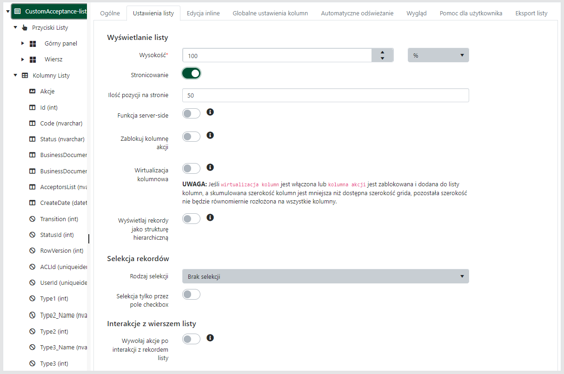Click hidden-column icon next to Transition (int)
The height and width of the screenshot is (374, 564).
coord(32,219)
